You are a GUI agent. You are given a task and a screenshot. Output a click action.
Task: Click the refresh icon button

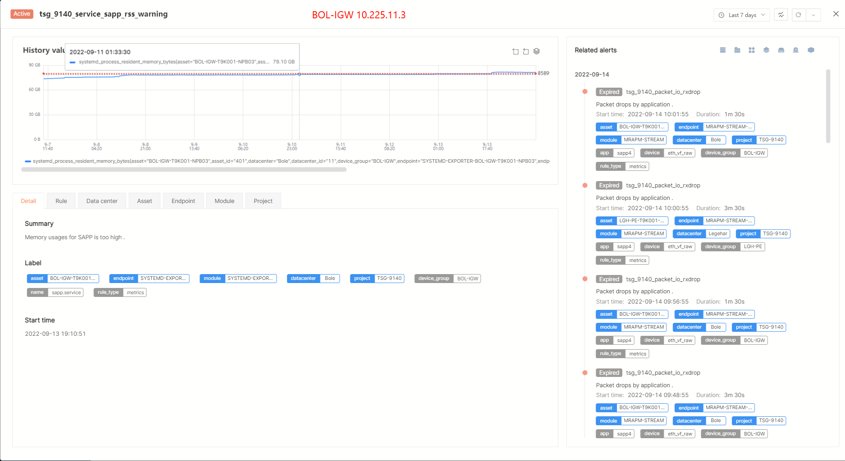coord(798,15)
